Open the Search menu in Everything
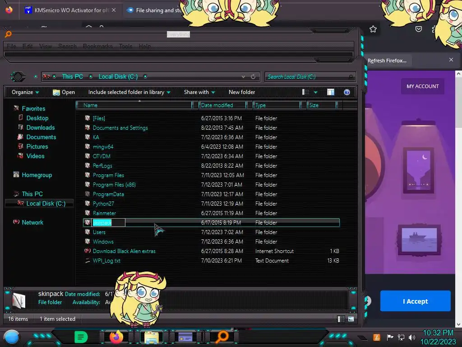The width and height of the screenshot is (462, 347). pyautogui.click(x=68, y=47)
